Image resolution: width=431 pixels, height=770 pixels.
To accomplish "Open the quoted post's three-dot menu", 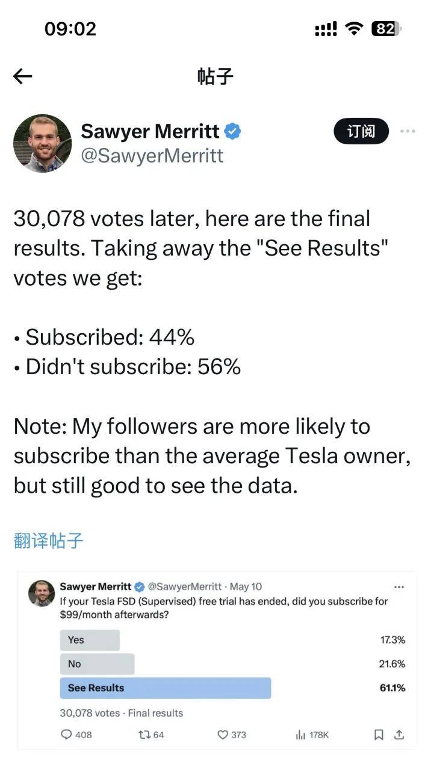I will click(x=398, y=587).
